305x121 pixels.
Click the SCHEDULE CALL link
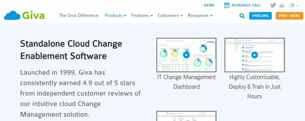pyautogui.click(x=246, y=5)
